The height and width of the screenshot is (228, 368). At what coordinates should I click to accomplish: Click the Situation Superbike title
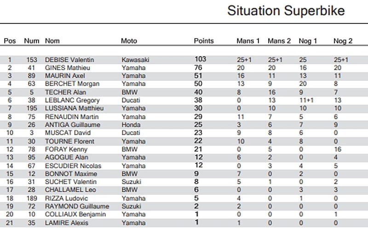pyautogui.click(x=286, y=11)
